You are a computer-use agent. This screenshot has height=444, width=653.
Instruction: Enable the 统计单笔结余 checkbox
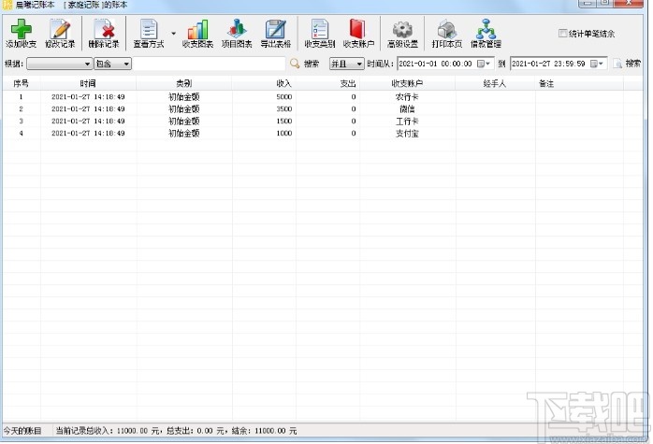coord(562,34)
